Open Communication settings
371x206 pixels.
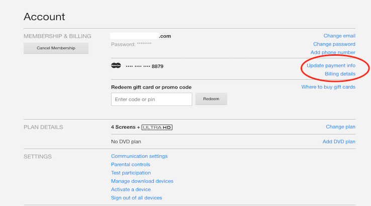[139, 156]
